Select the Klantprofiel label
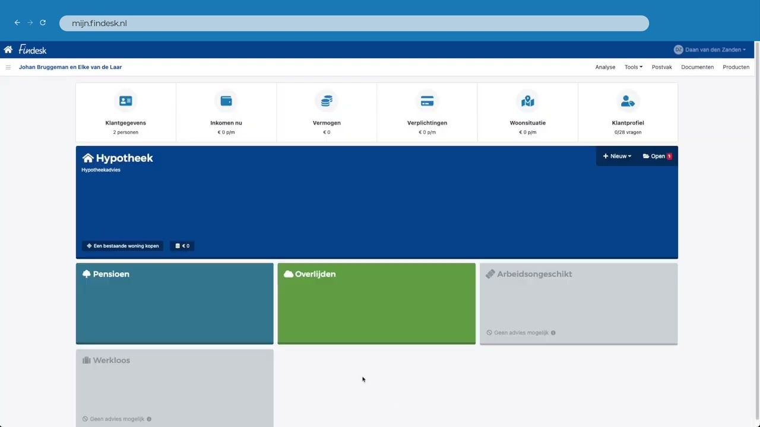This screenshot has height=427, width=760. (628, 123)
